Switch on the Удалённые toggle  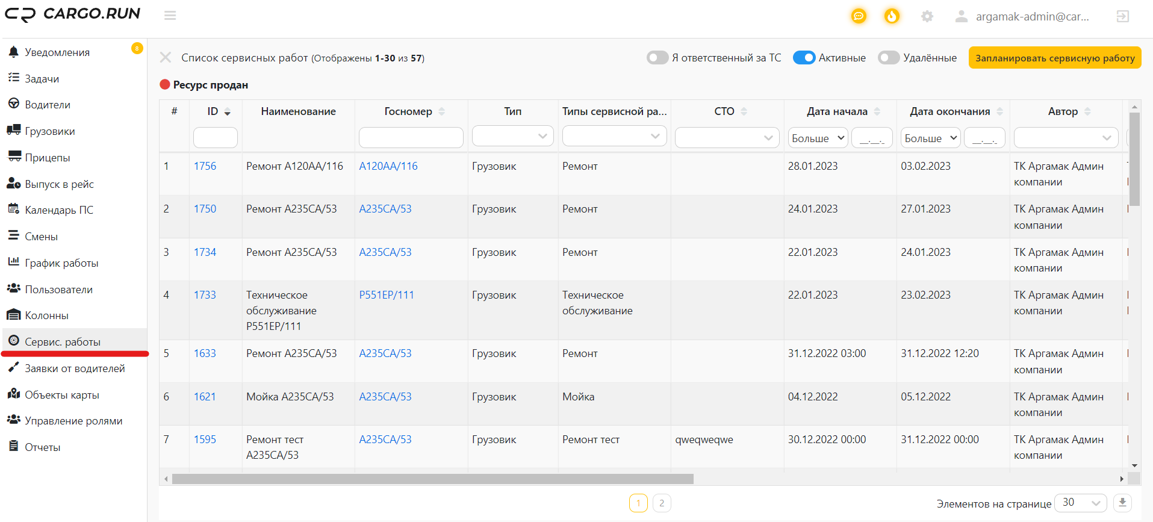tap(889, 58)
